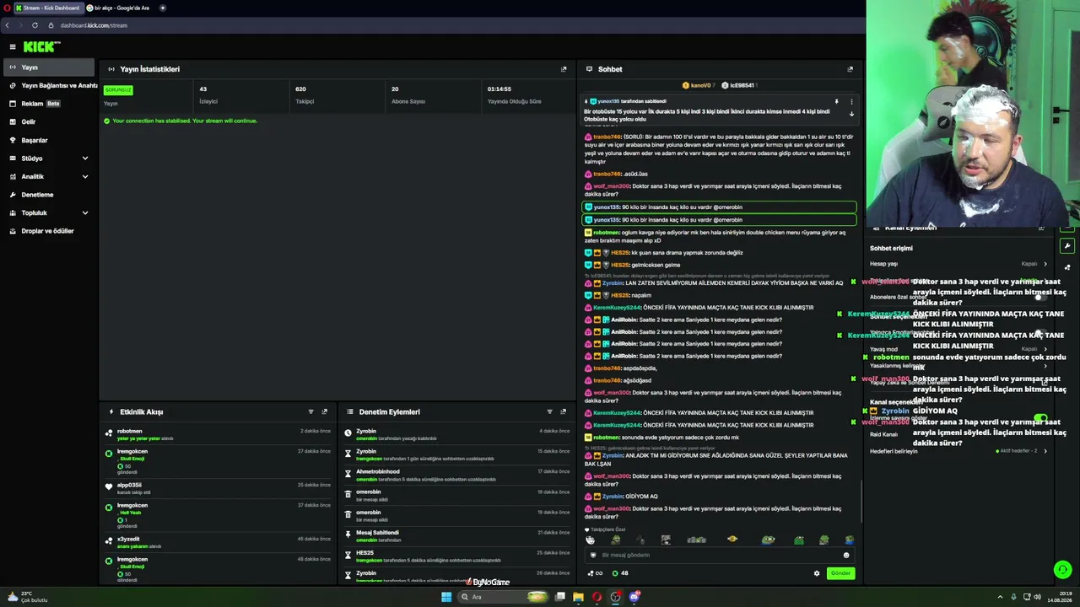Image resolution: width=1080 pixels, height=607 pixels.
Task: Click the green Kicks counter showing 48
Action: [619, 573]
